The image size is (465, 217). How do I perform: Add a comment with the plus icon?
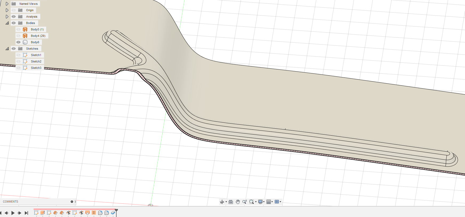point(72,202)
